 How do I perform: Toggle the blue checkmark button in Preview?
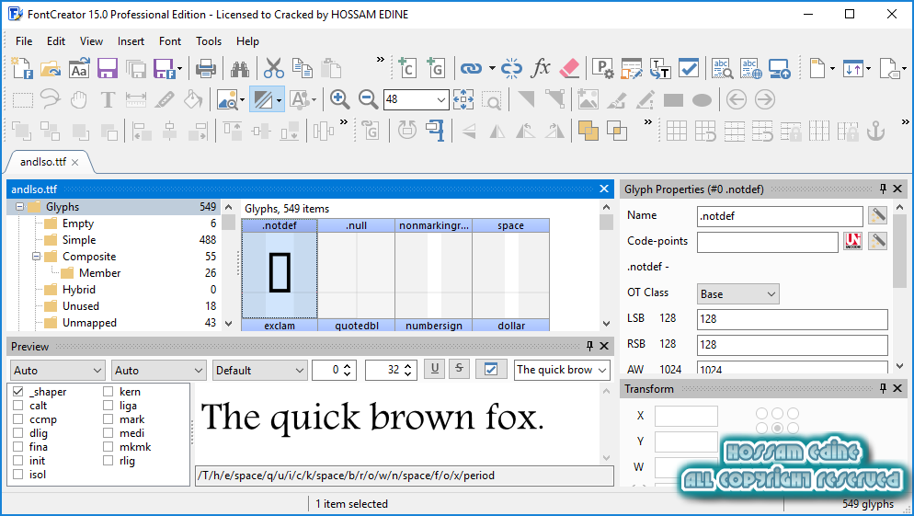[491, 369]
